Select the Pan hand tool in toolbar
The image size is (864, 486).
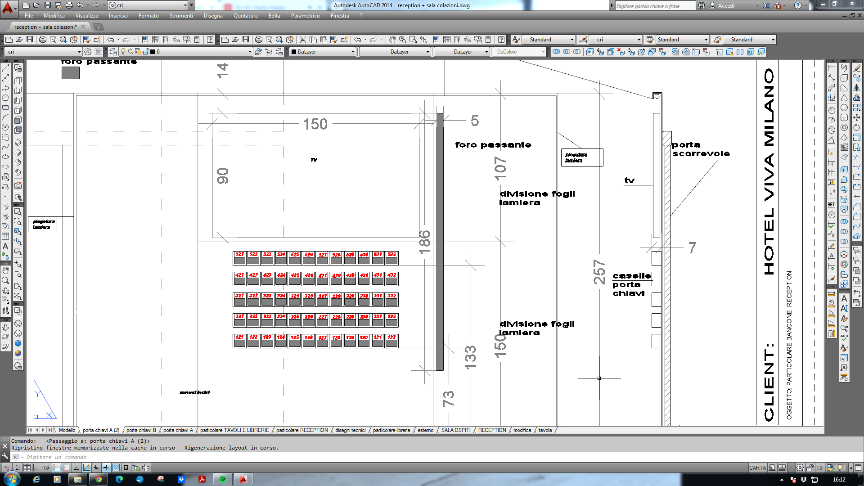392,40
